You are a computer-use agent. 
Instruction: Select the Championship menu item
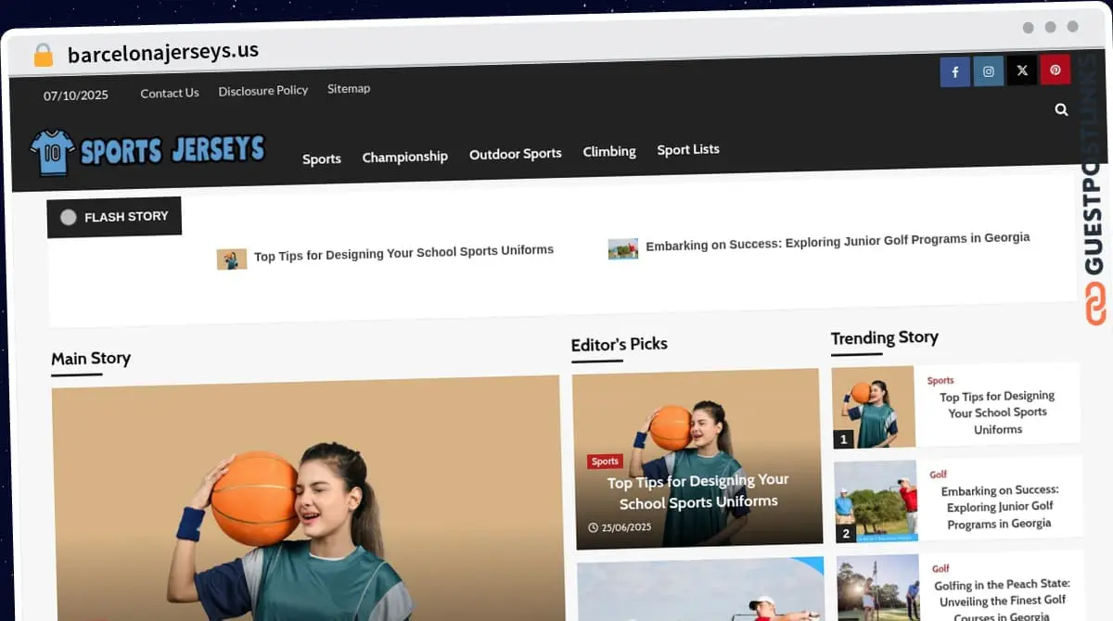[x=405, y=157]
